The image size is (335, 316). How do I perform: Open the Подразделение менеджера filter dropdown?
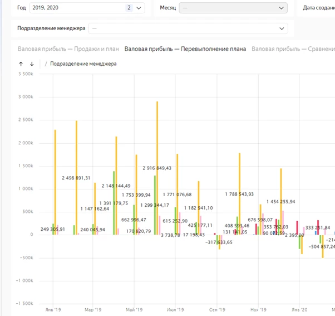click(188, 28)
